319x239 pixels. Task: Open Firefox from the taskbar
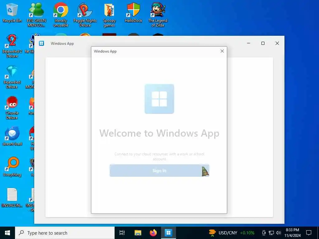(x=153, y=233)
